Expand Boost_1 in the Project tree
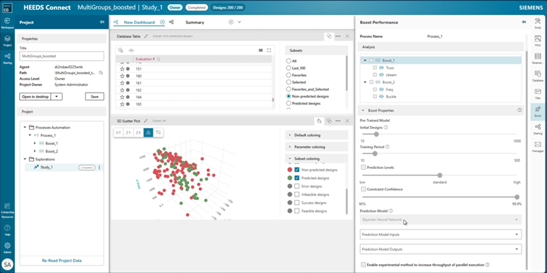 (34, 143)
